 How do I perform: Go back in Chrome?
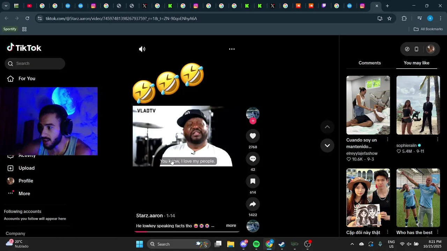tap(7, 18)
